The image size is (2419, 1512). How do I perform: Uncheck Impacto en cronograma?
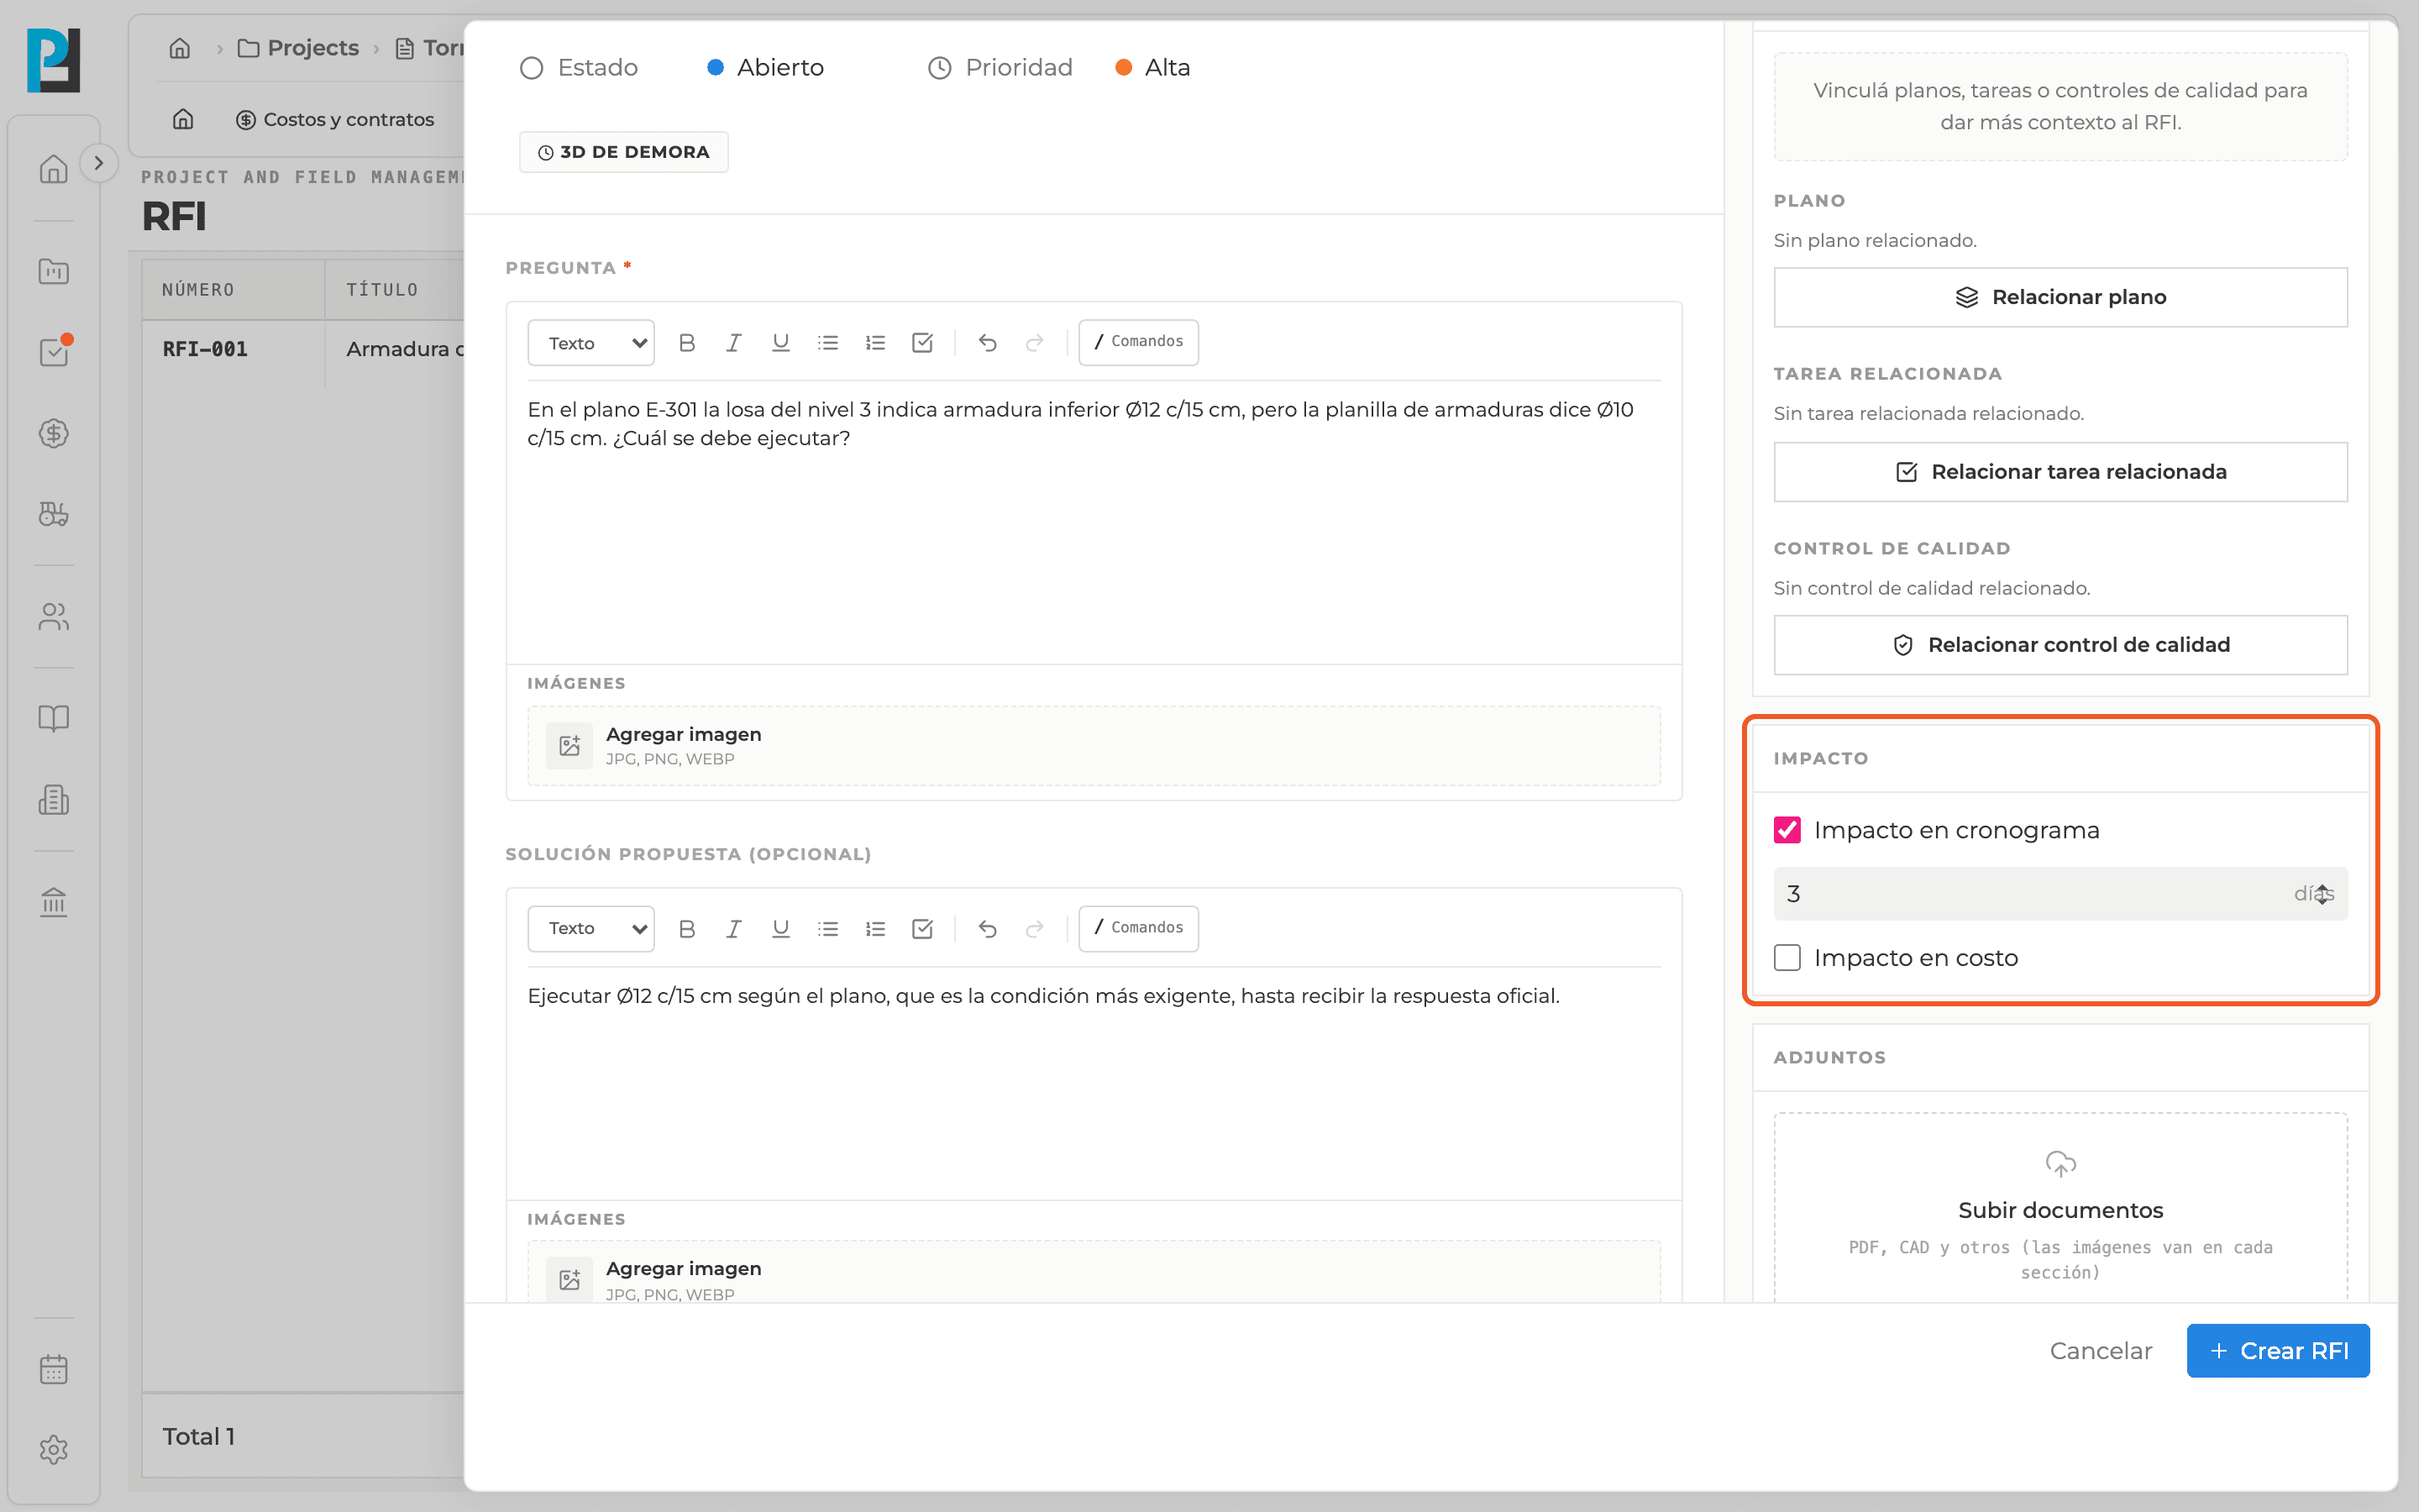click(1787, 830)
